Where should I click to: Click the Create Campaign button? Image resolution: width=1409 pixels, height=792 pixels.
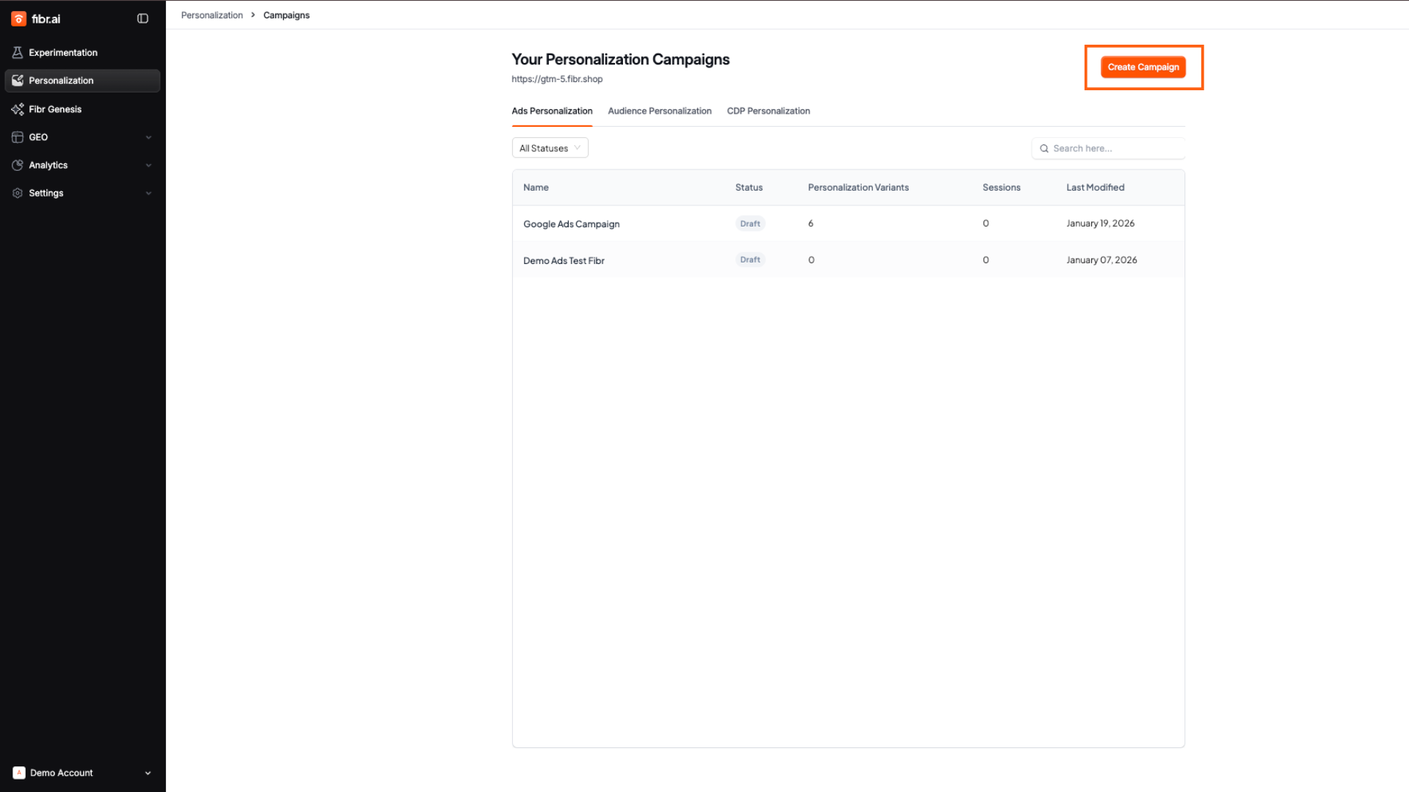tap(1143, 67)
